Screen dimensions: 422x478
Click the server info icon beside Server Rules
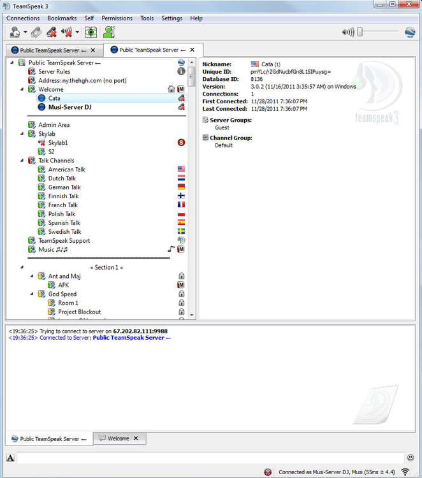click(181, 71)
